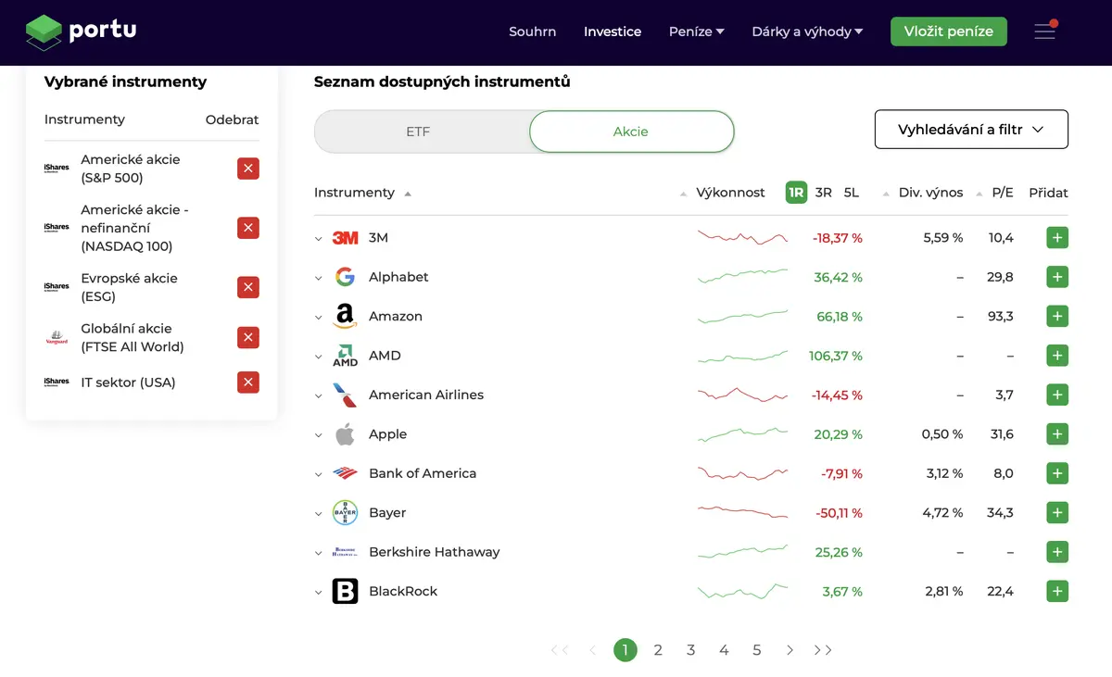This screenshot has width=1112, height=677.
Task: Open Vyhledávání a filtr dropdown
Action: [x=971, y=130]
